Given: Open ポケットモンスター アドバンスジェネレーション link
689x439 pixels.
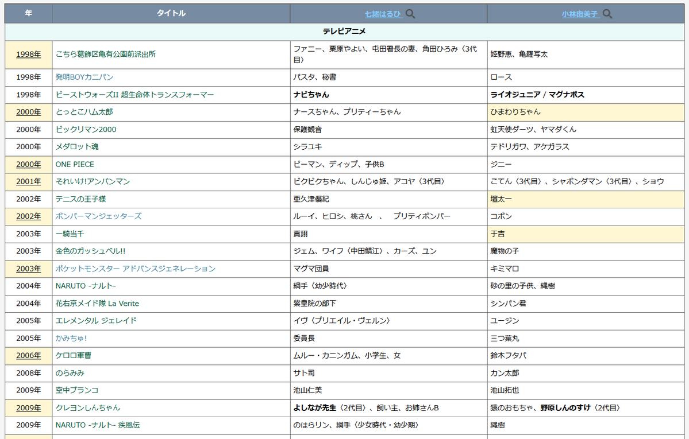Looking at the screenshot, I should (136, 268).
